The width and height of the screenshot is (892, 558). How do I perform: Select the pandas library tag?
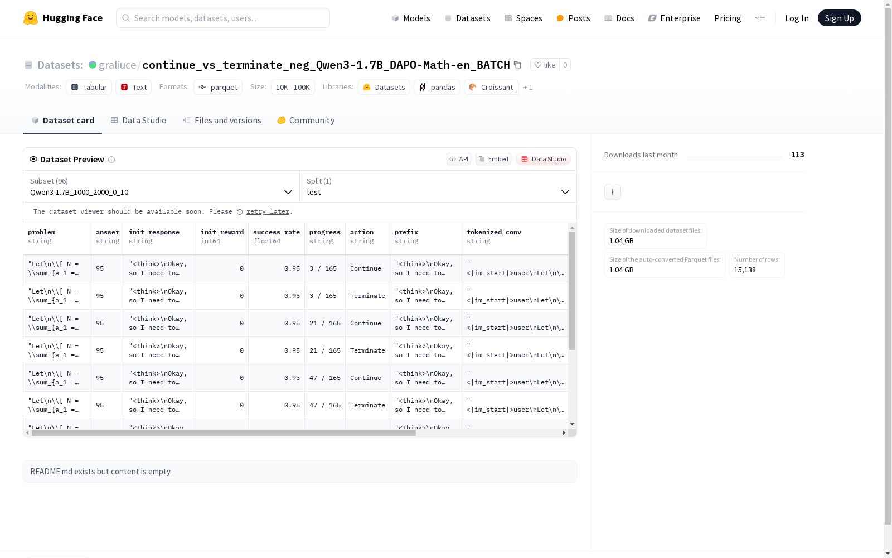[437, 87]
